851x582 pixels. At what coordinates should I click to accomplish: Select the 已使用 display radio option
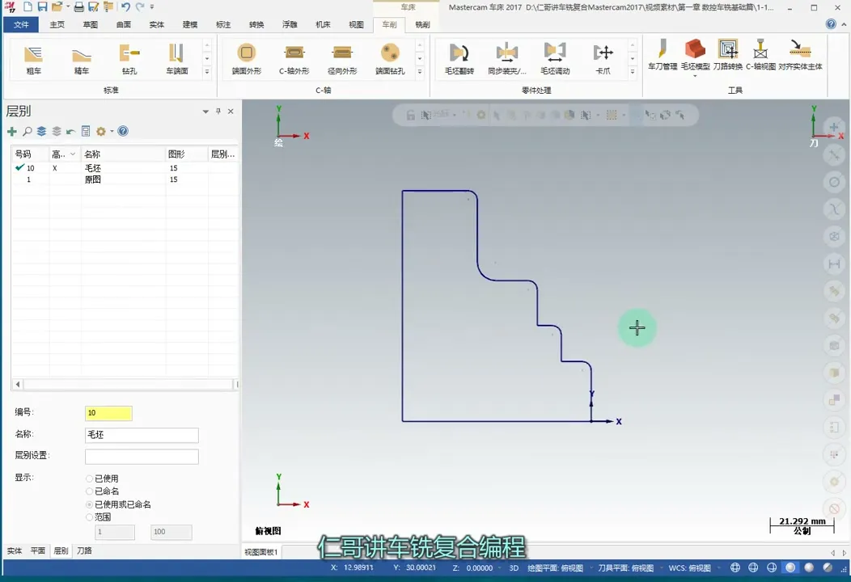click(90, 479)
